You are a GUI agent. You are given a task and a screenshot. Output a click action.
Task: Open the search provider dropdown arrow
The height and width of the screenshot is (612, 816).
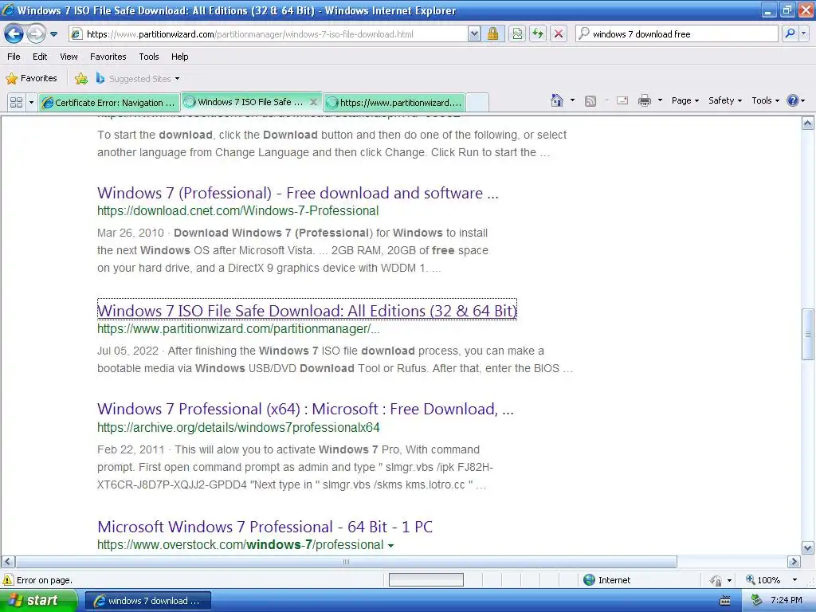pos(804,34)
